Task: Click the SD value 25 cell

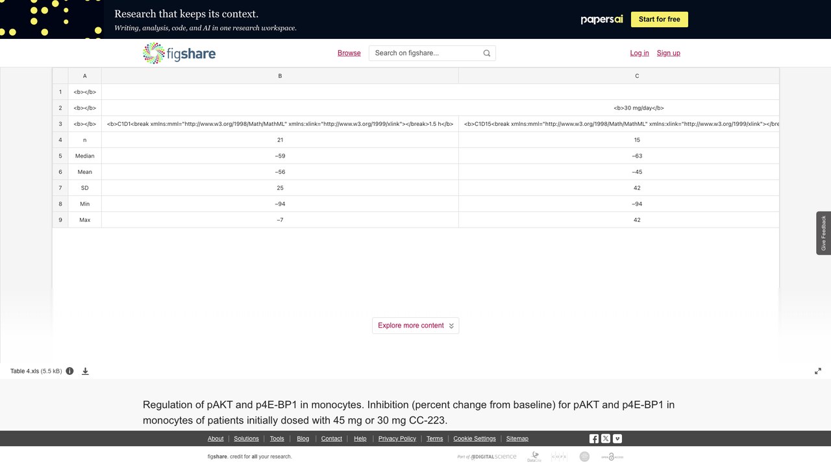Action: 280,188
